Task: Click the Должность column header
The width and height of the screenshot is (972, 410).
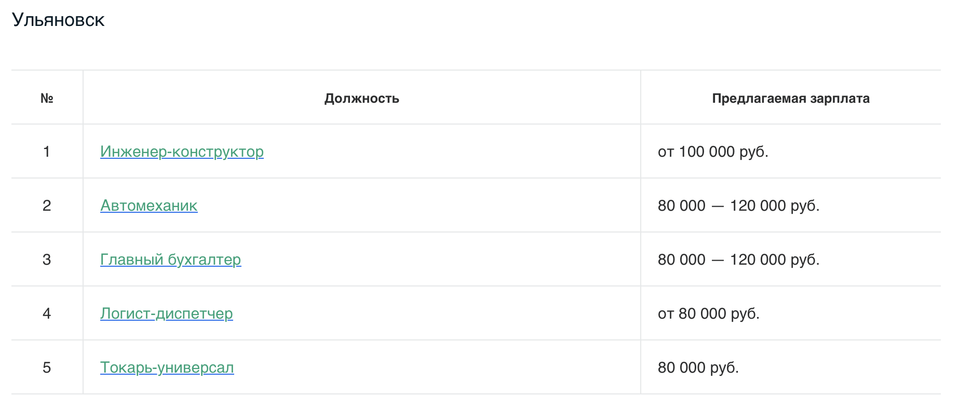Action: 362,98
